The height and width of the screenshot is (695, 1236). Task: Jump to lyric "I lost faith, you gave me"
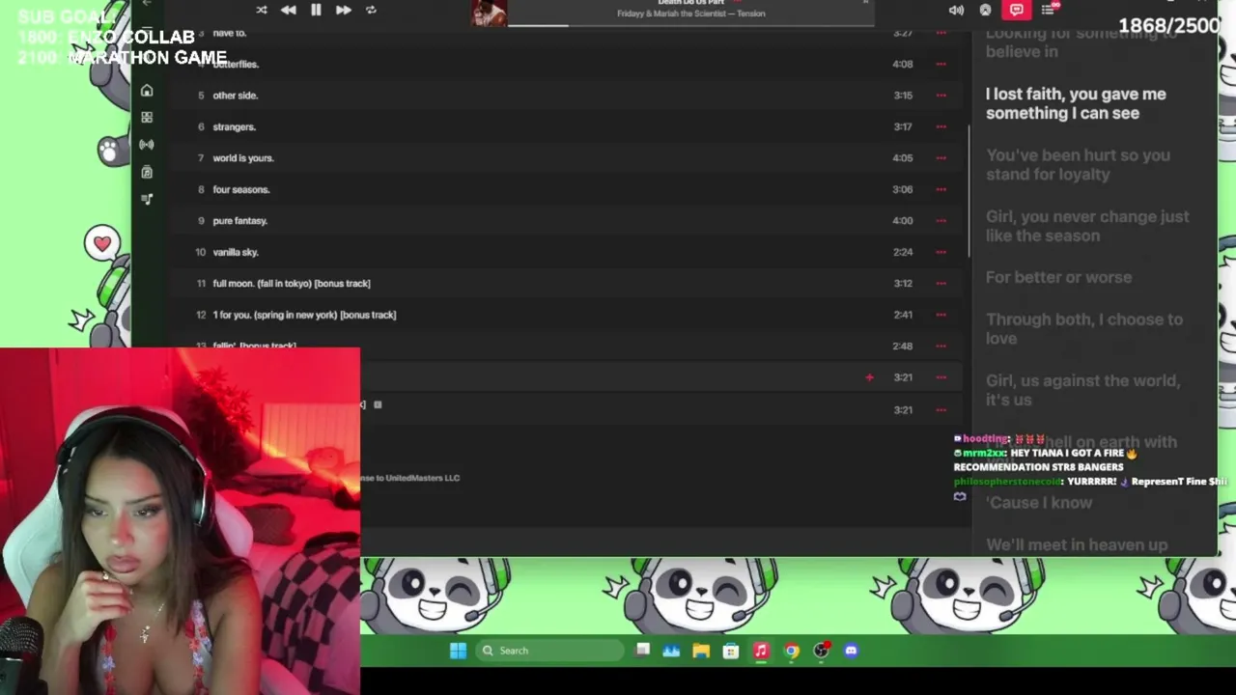point(1076,103)
